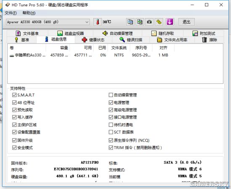Toggle the S.M.A.R.T checkbox
This screenshot has width=231, height=189.
tap(14, 95)
